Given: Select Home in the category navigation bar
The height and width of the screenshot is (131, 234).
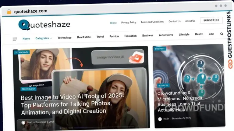Looking at the screenshot, I should pos(26,38).
